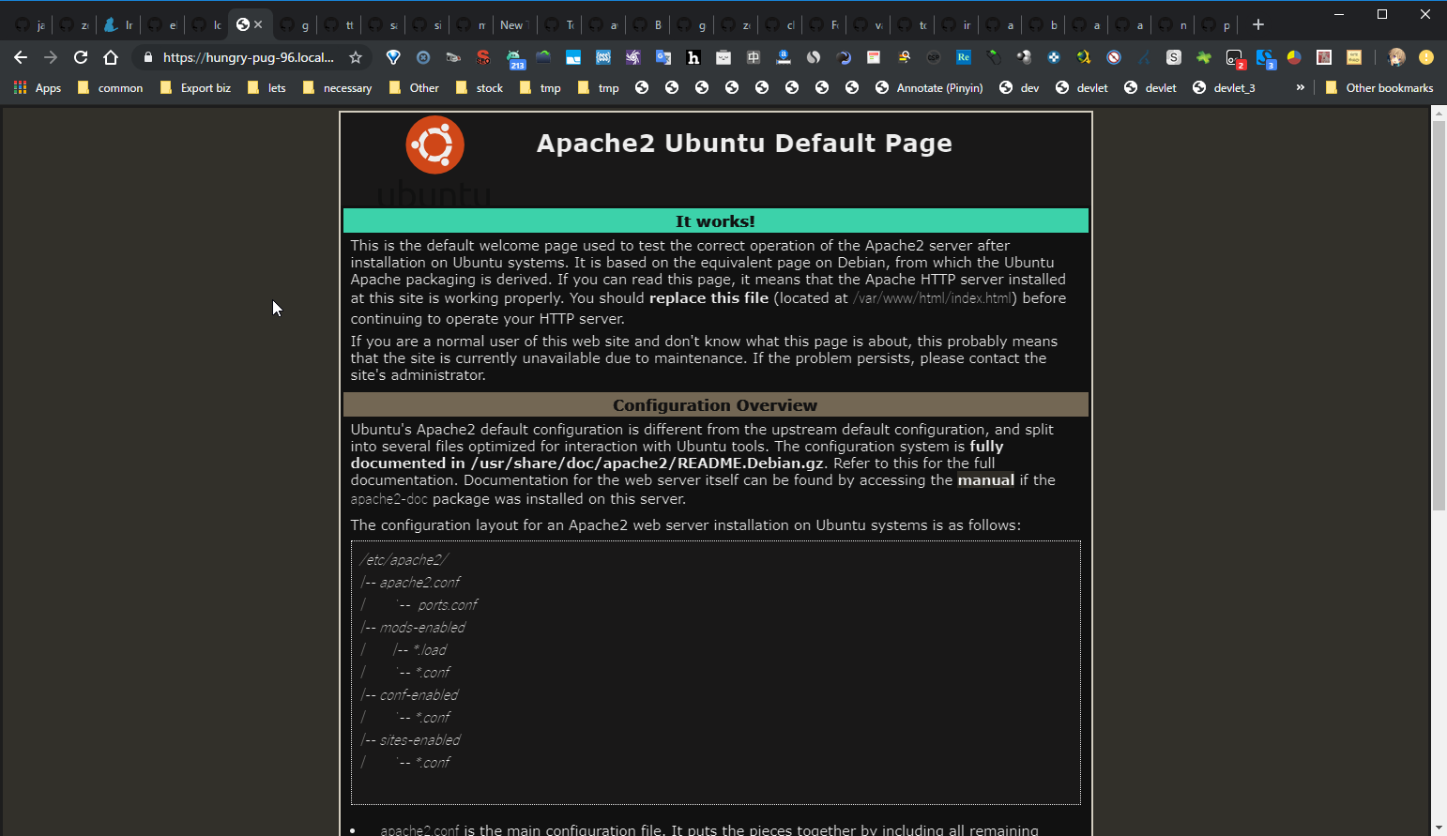Switch to the 'New T' tab
This screenshot has height=836, width=1447.
512,25
